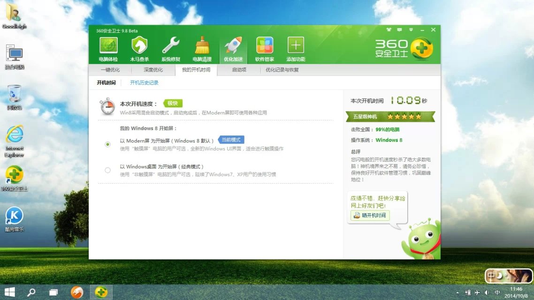Click the volume speaker tray icon
Image resolution: width=534 pixels, height=300 pixels.
click(487, 292)
